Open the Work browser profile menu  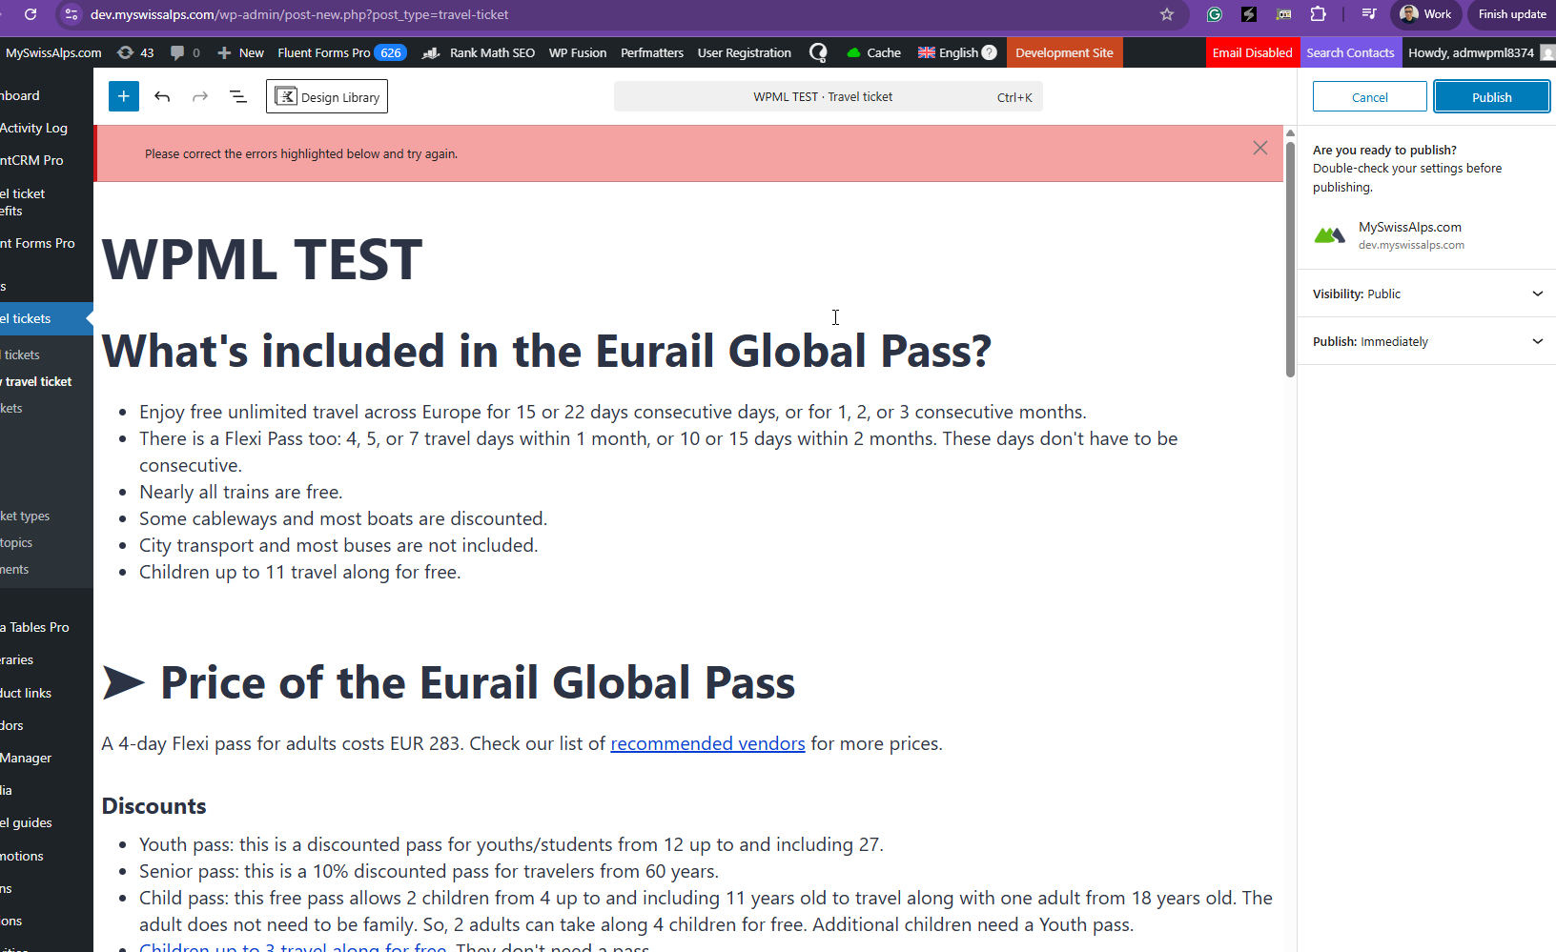coord(1426,14)
